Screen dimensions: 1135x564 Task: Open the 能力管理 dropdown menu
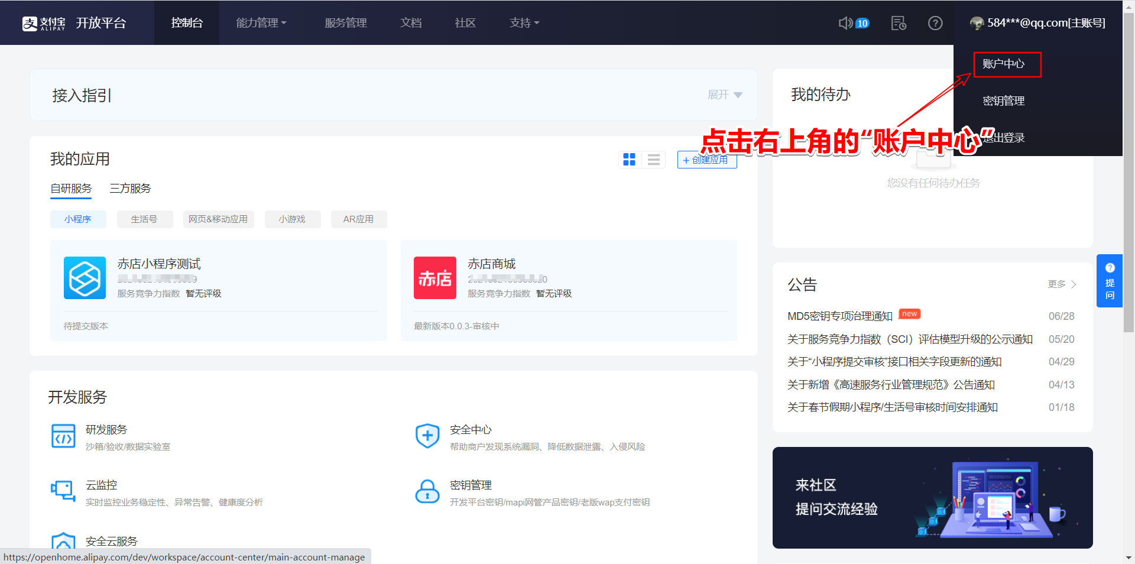point(261,23)
